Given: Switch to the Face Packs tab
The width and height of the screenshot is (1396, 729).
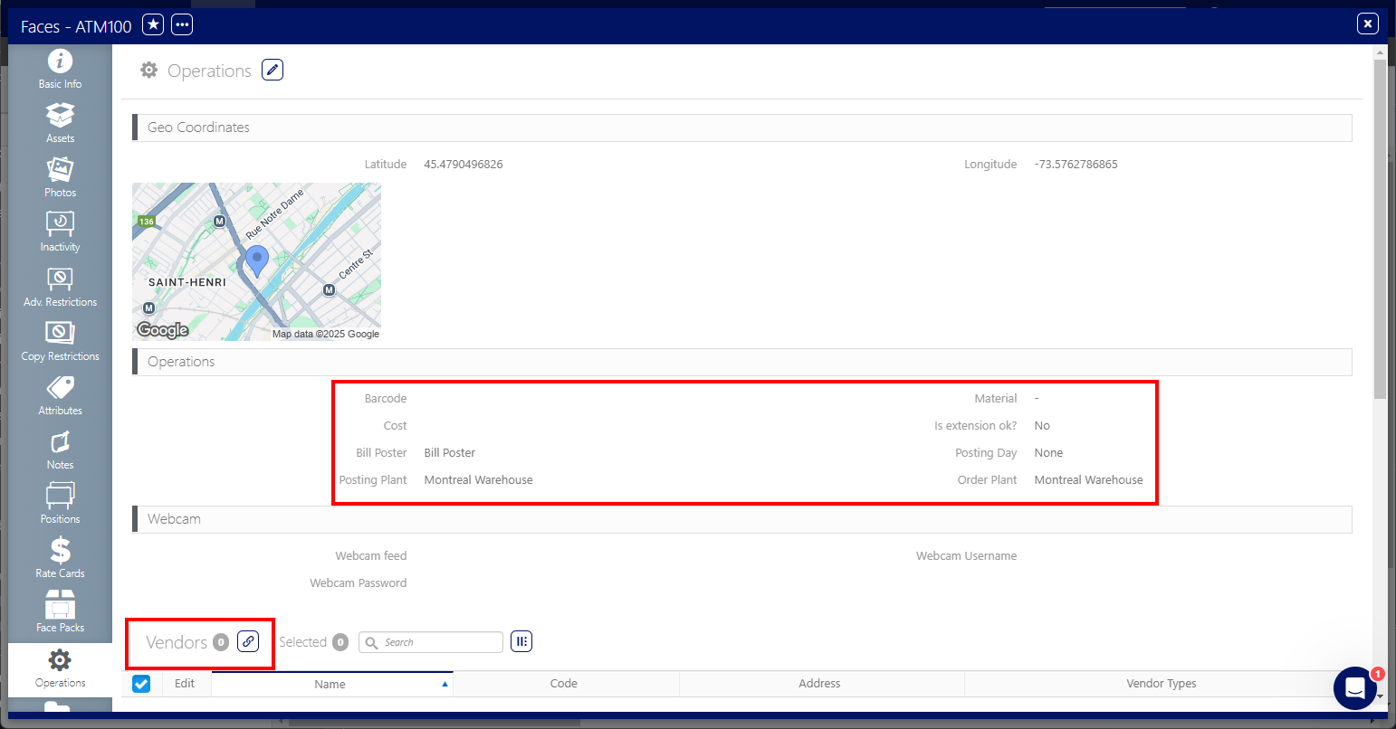Looking at the screenshot, I should pyautogui.click(x=60, y=612).
